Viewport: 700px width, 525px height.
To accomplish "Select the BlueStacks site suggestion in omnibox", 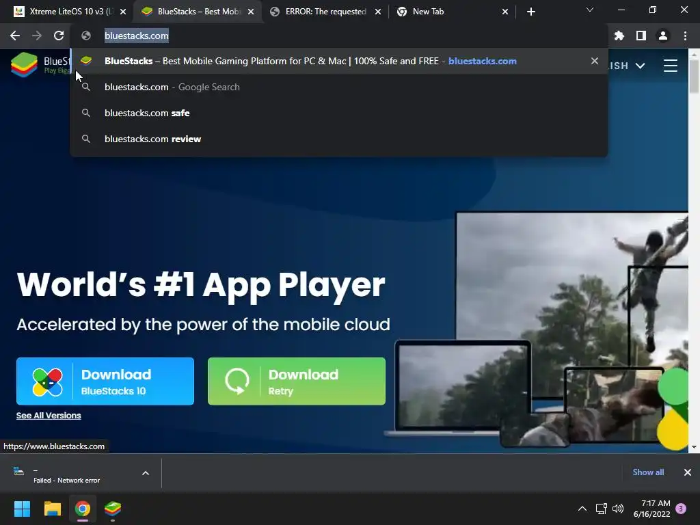I will click(339, 61).
